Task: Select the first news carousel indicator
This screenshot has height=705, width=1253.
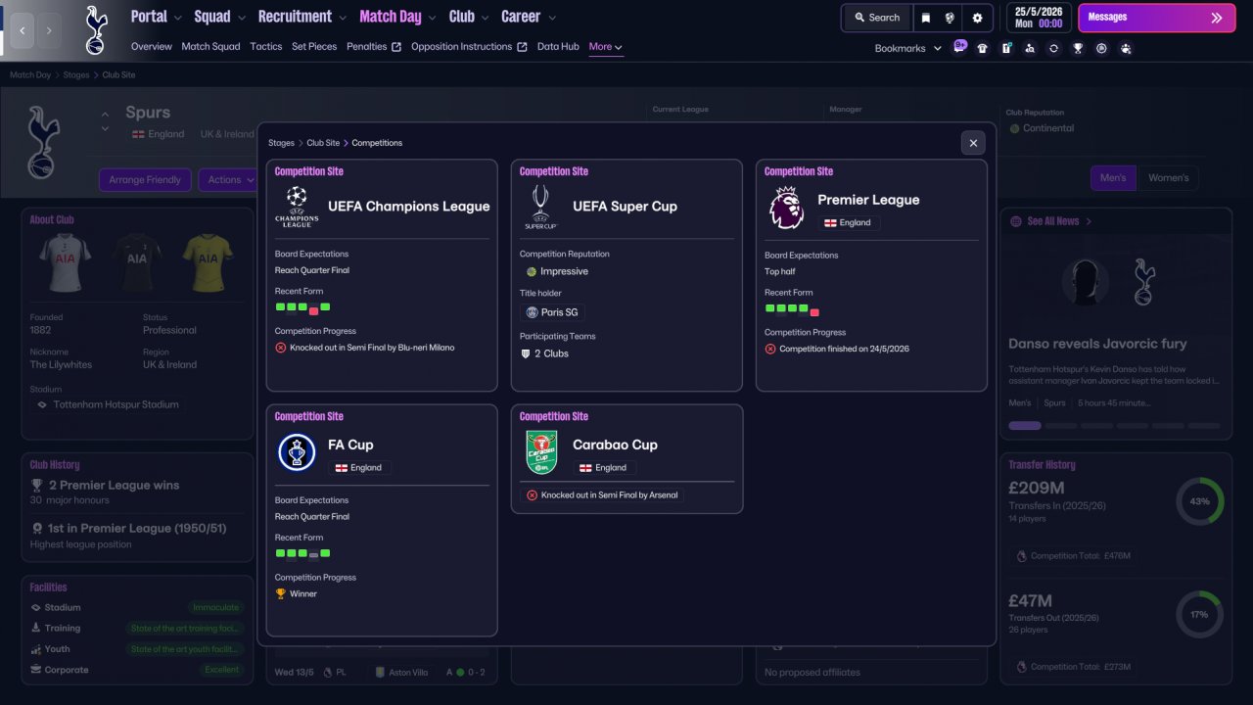Action: point(1025,426)
